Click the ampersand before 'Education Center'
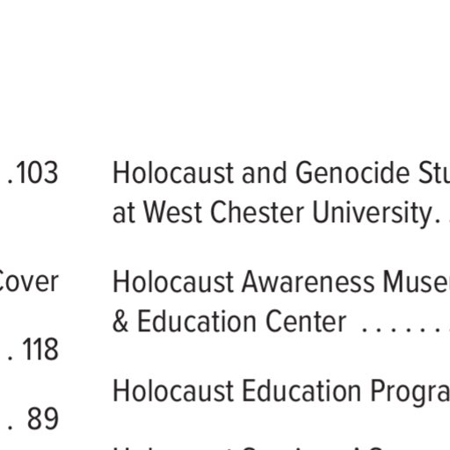 tap(120, 321)
